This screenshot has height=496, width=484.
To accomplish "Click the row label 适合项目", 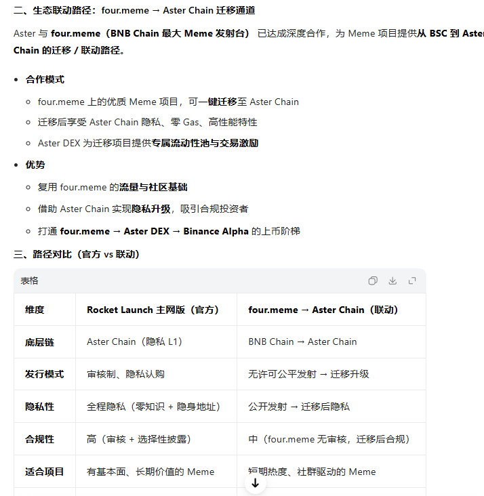I will [x=45, y=472].
